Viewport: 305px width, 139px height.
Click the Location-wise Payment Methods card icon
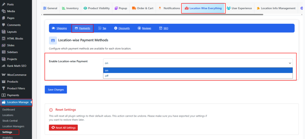(x=53, y=40)
